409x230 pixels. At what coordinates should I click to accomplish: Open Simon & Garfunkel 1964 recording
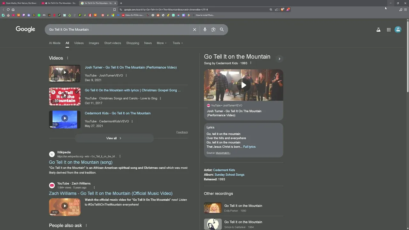[243, 224]
